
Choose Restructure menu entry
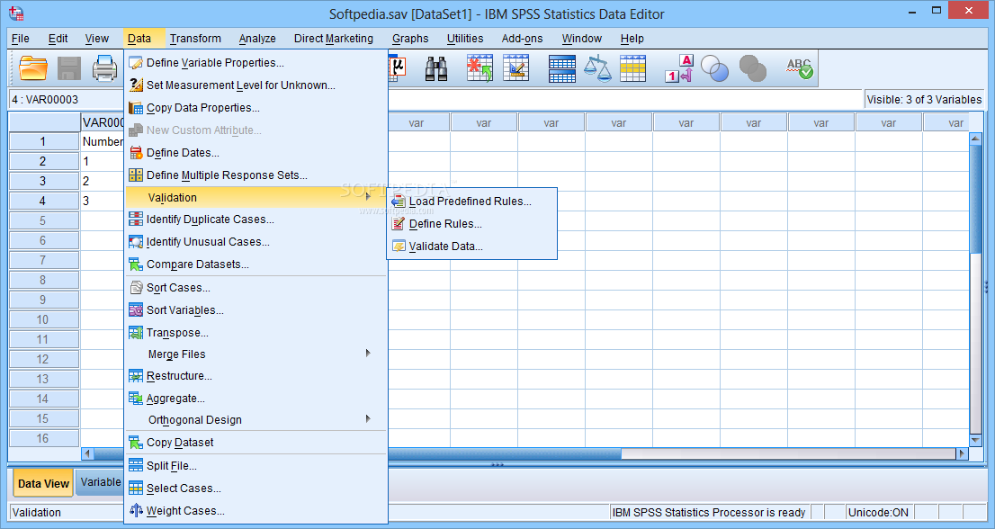click(x=256, y=376)
